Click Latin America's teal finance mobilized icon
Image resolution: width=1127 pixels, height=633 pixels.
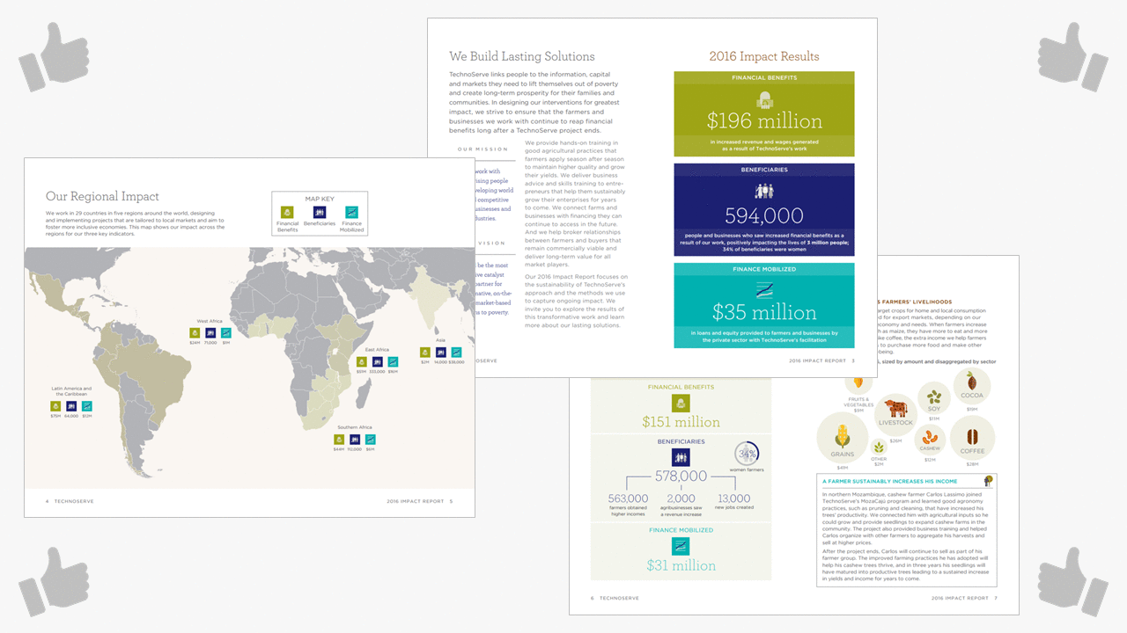tap(87, 406)
